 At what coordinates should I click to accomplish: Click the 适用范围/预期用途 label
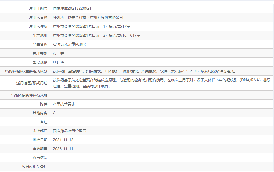point(32,83)
